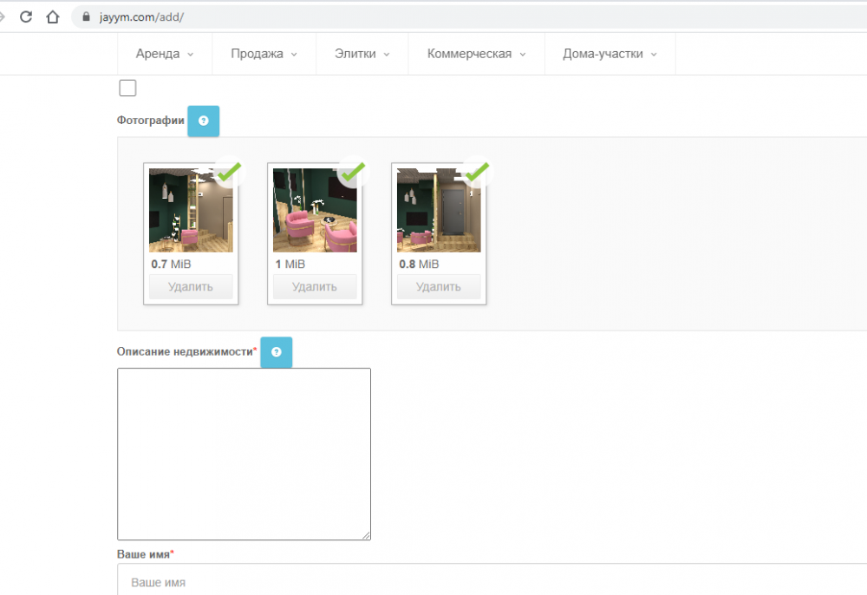The image size is (867, 595).
Task: Expand the Аренда dropdown menu
Action: pos(165,54)
